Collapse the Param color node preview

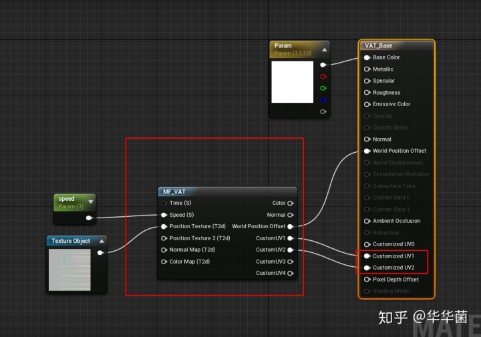(x=324, y=49)
